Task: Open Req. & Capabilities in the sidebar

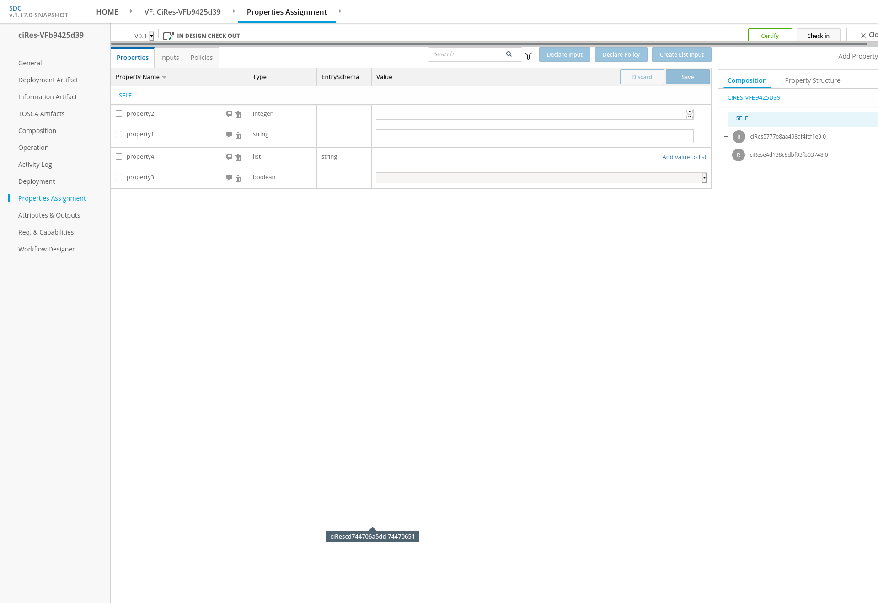Action: point(46,232)
